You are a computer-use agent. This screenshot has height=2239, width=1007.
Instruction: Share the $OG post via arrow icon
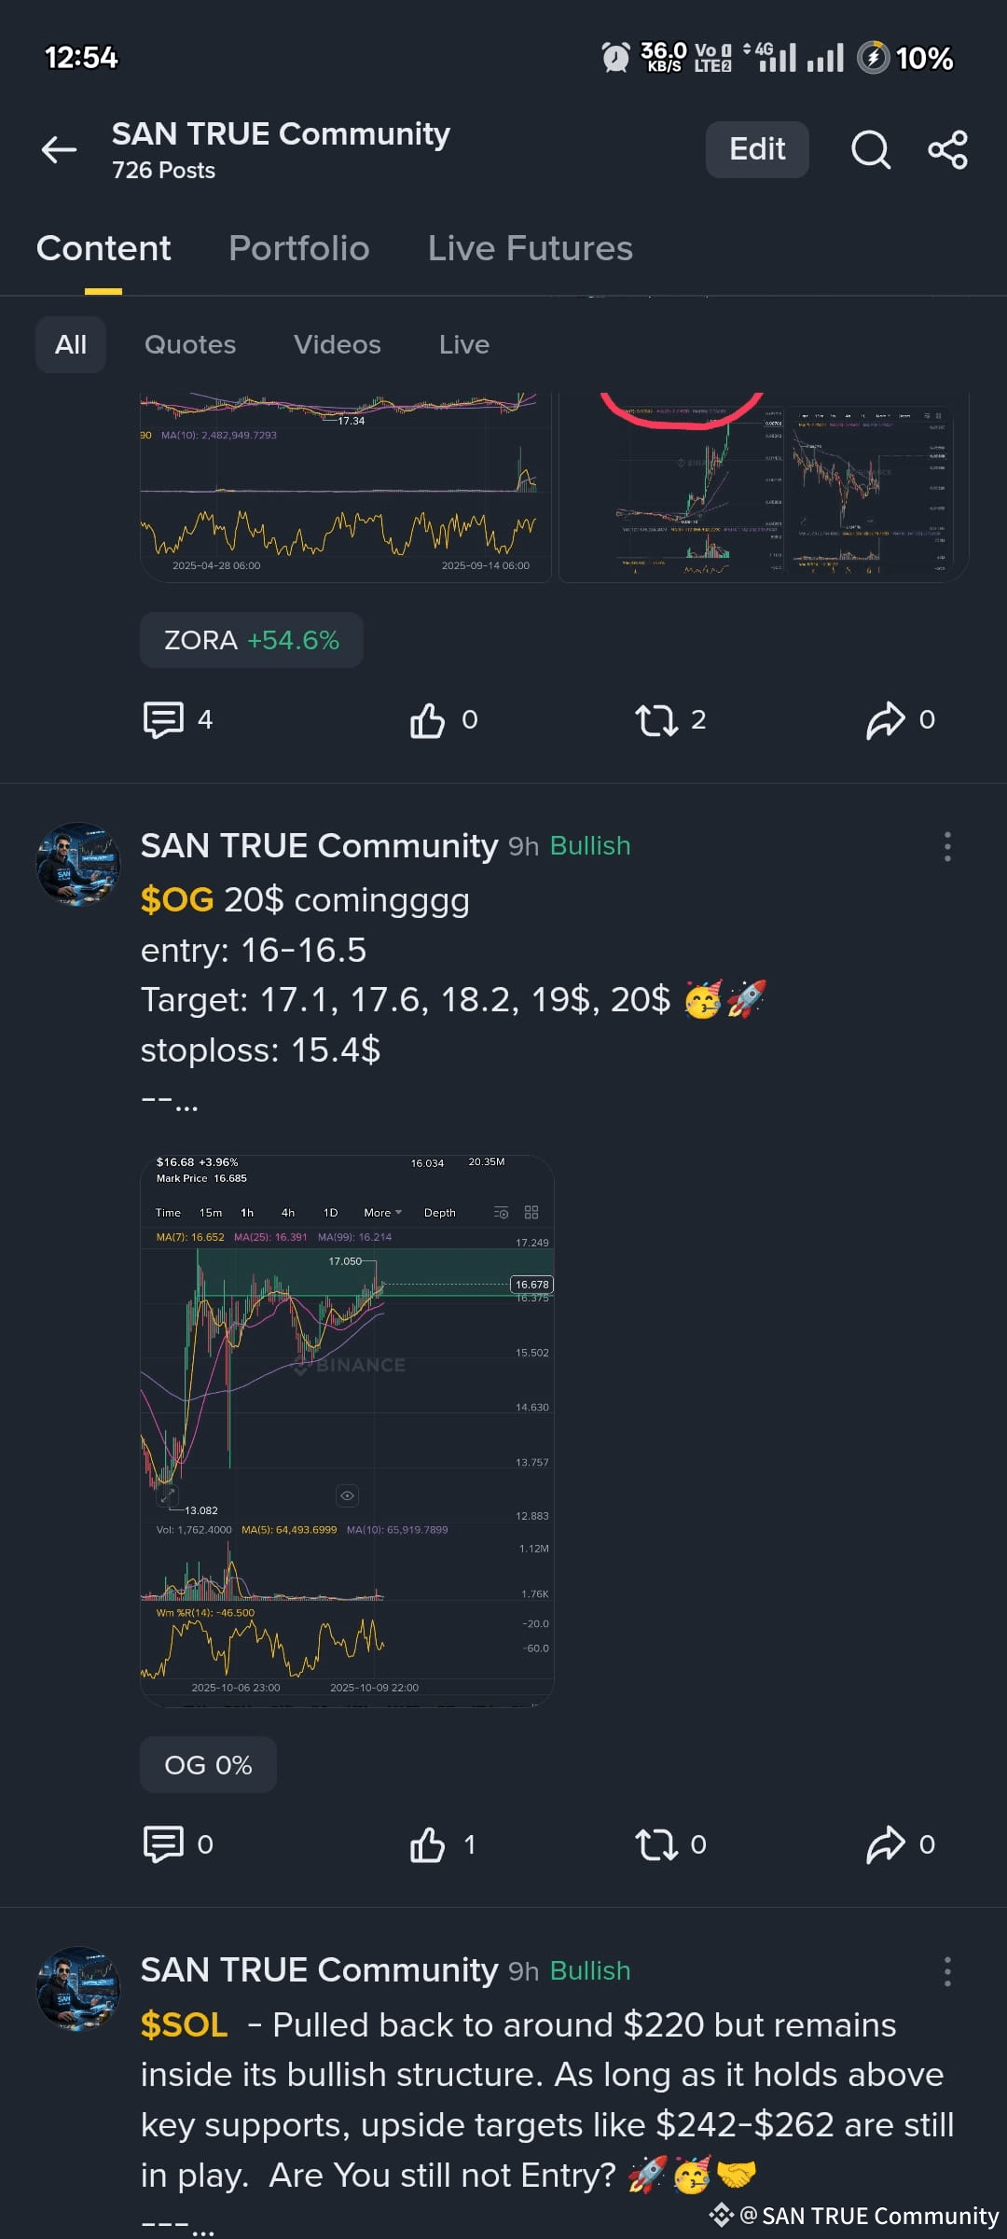(x=886, y=1844)
